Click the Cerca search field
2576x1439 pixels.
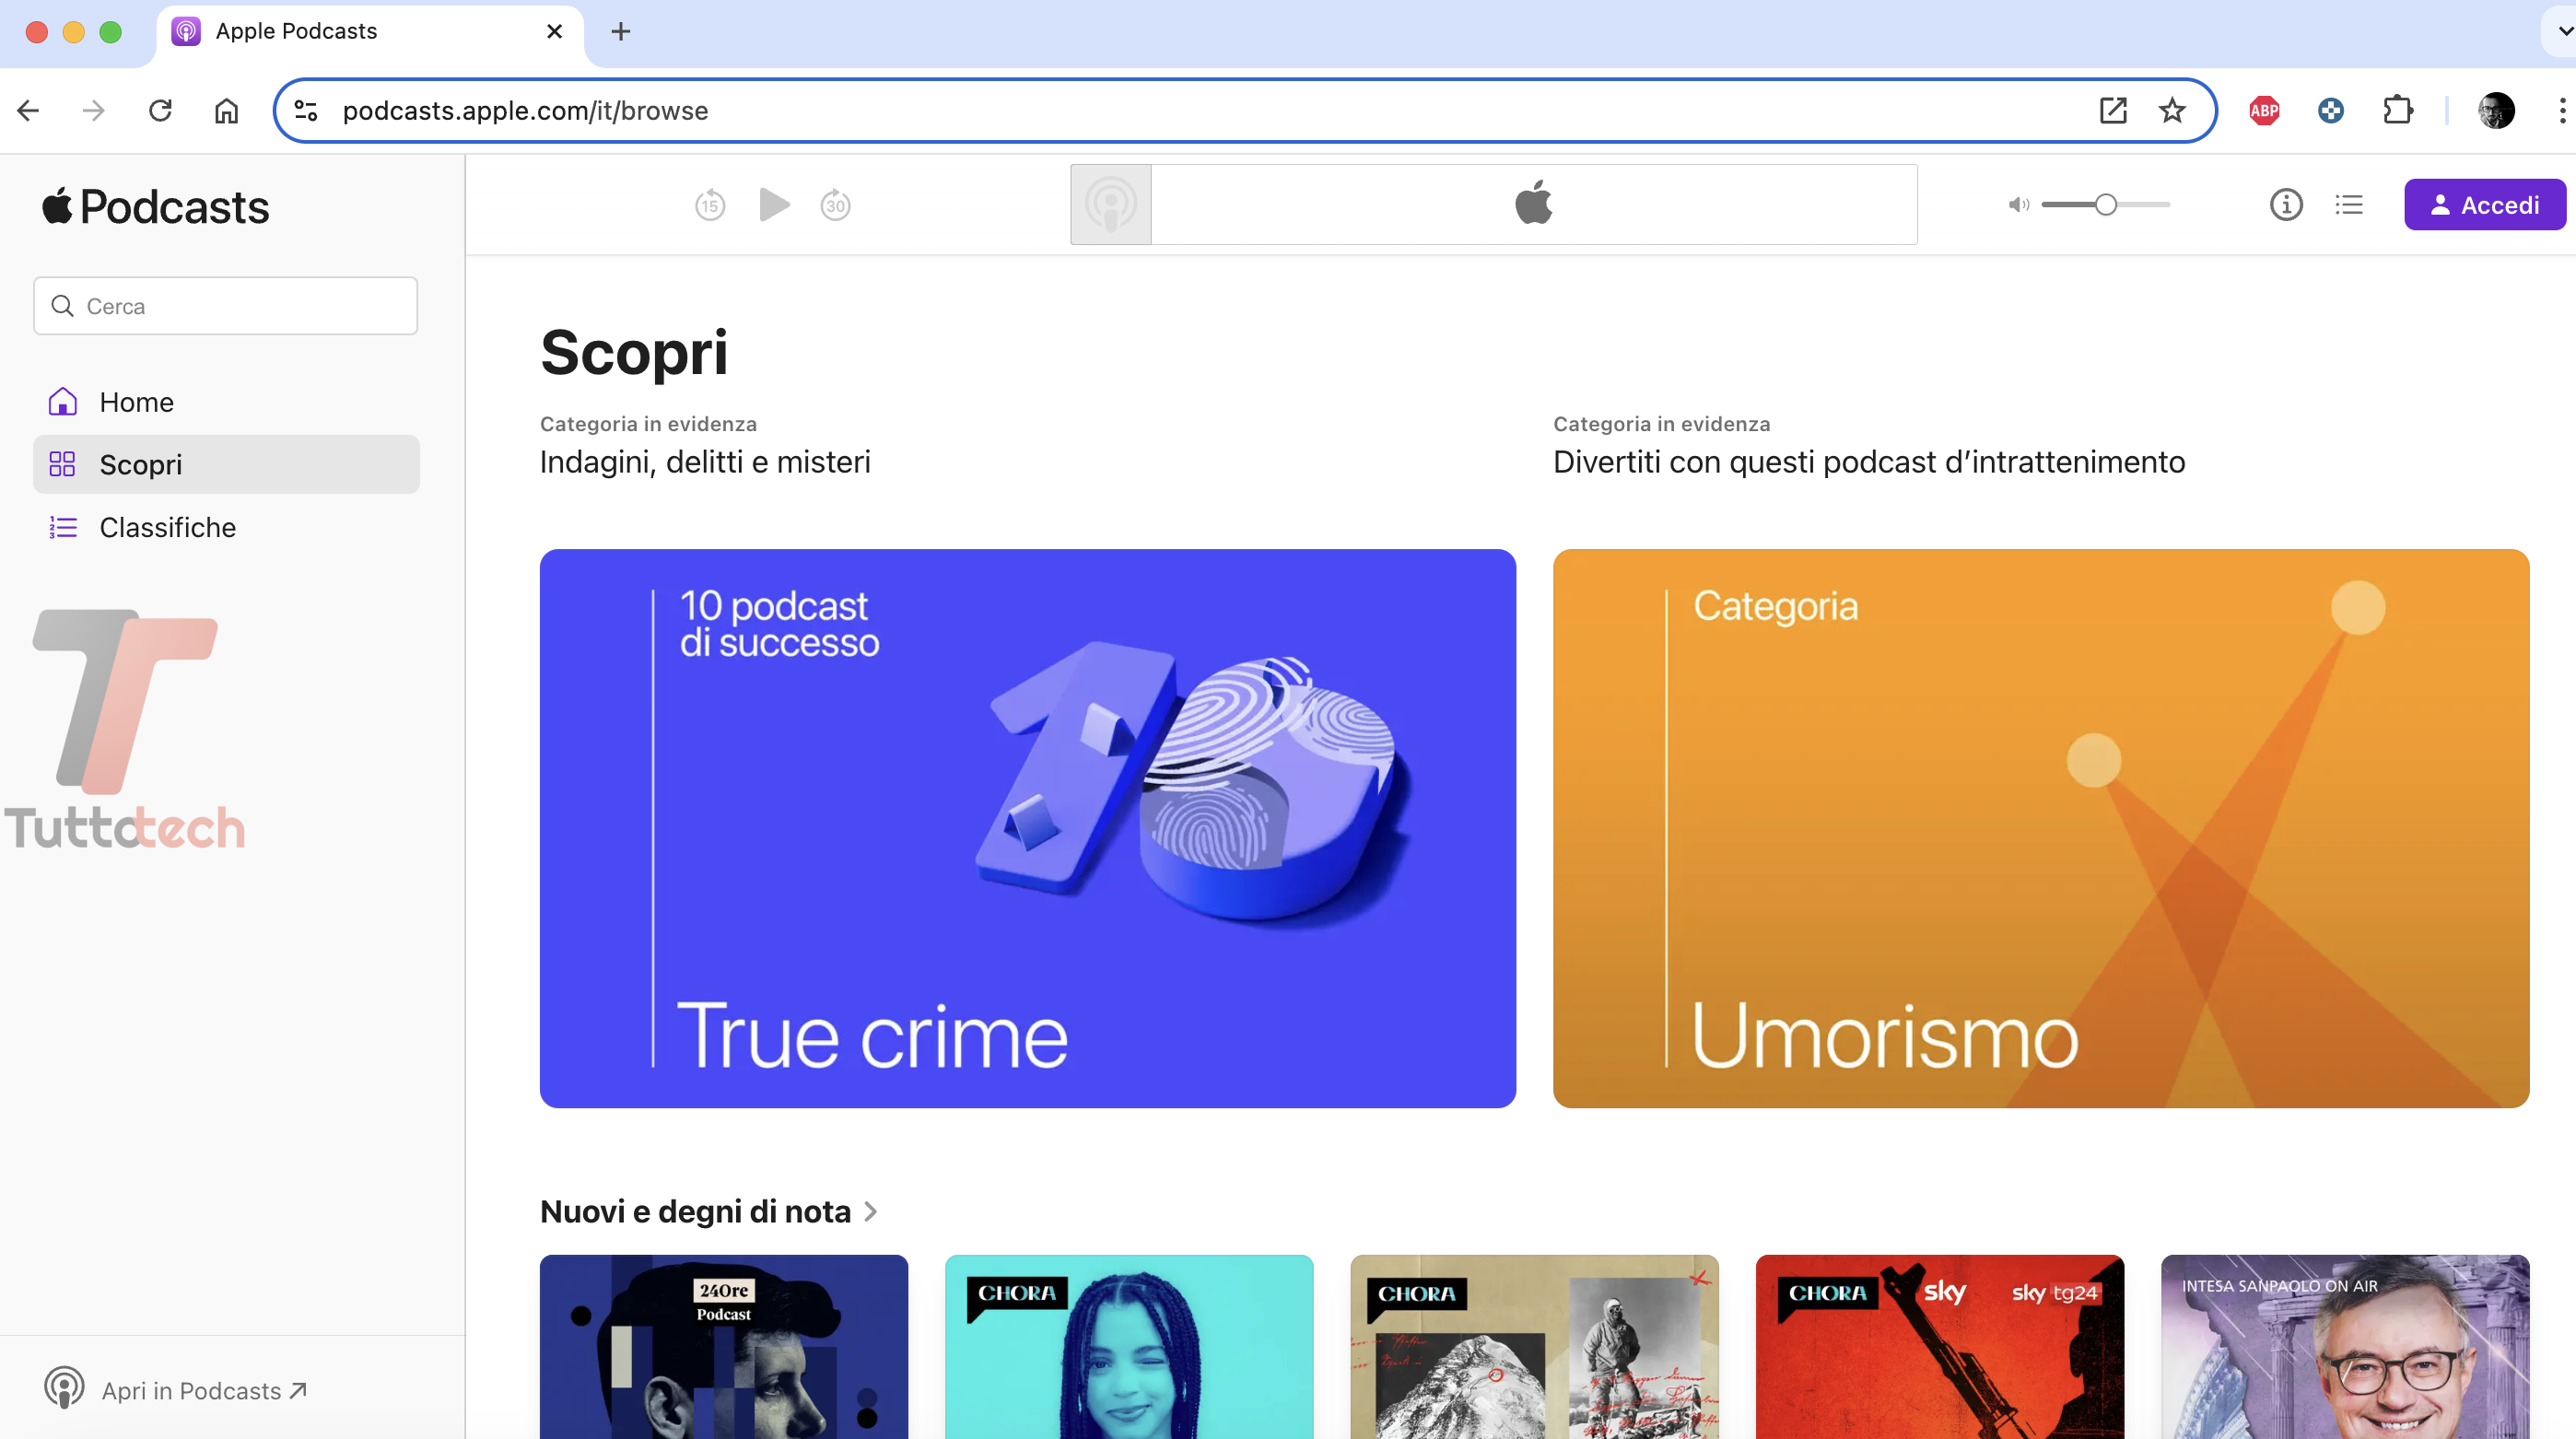pyautogui.click(x=226, y=306)
